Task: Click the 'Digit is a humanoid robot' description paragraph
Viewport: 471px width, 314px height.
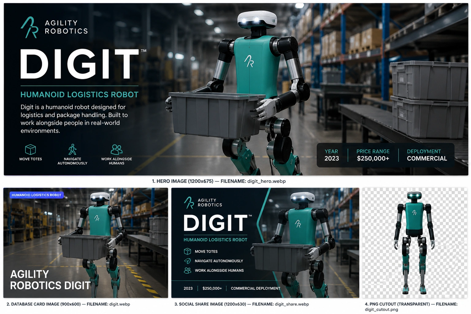Action: 74,119
